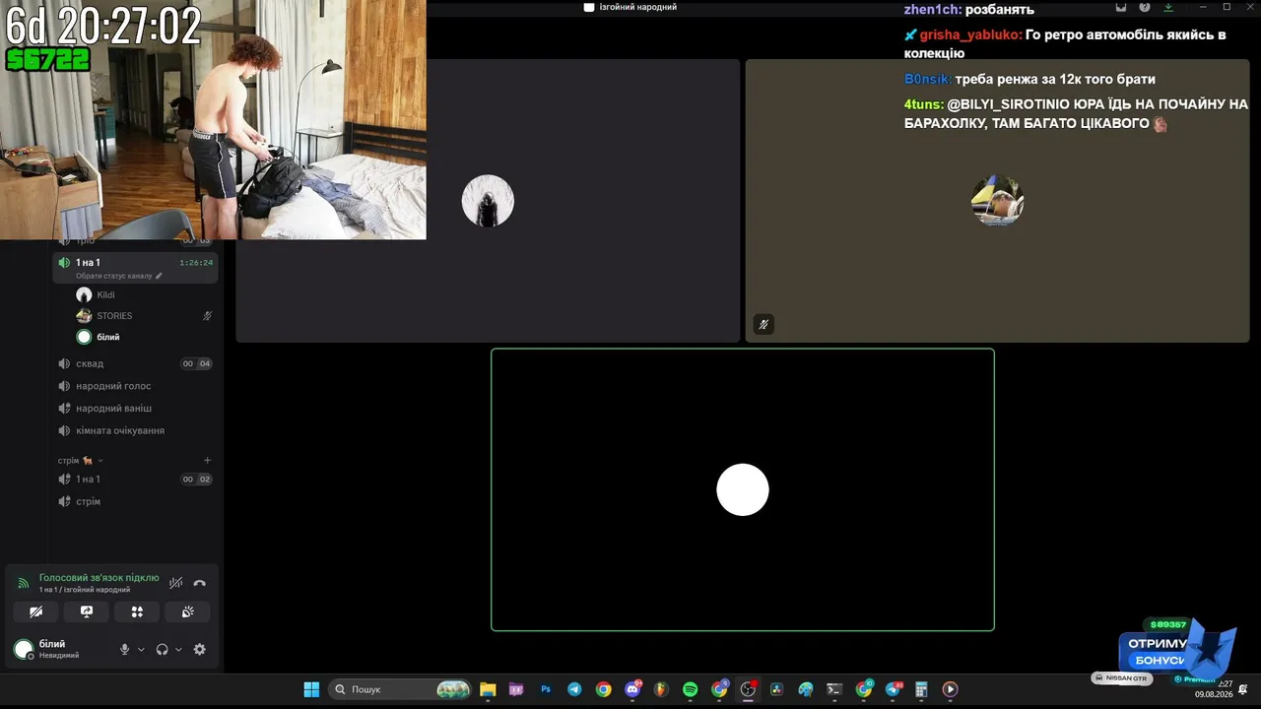Join the 'сквад' voice channel

click(x=135, y=363)
